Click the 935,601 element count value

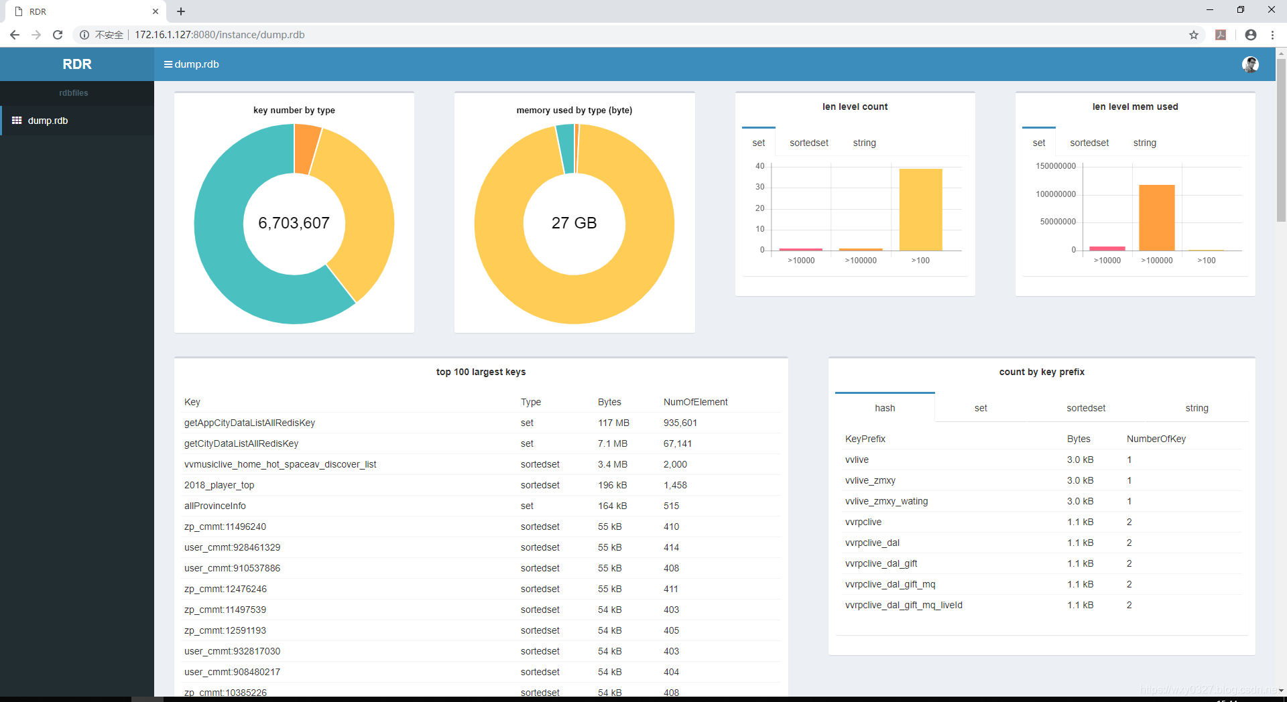(680, 423)
